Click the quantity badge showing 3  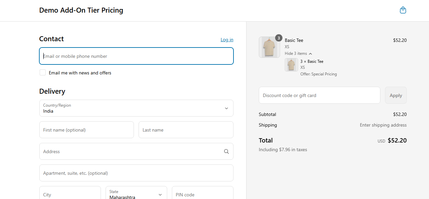pyautogui.click(x=278, y=38)
